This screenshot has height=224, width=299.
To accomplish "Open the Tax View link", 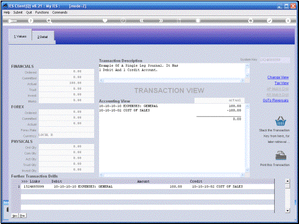I will click(x=281, y=83).
